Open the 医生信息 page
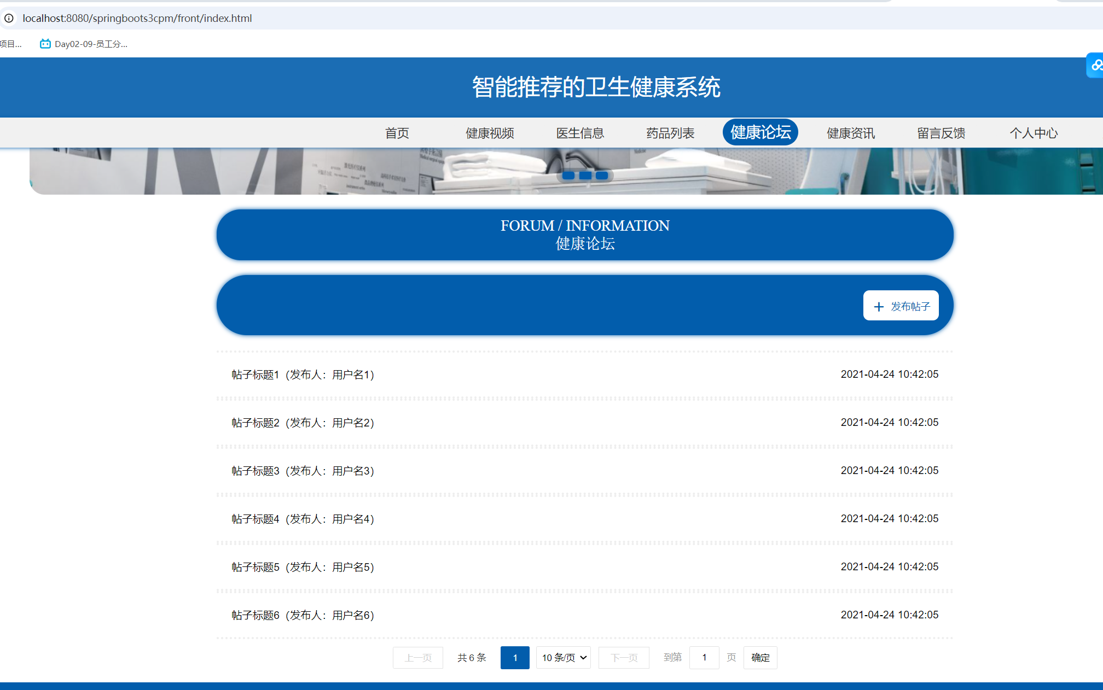1103x690 pixels. pos(580,133)
